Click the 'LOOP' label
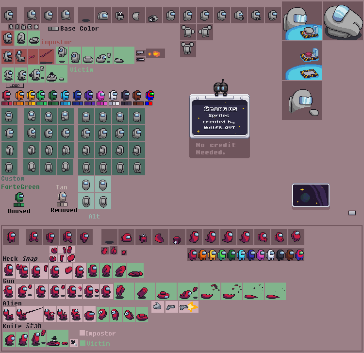The image size is (364, 353). coord(15,85)
